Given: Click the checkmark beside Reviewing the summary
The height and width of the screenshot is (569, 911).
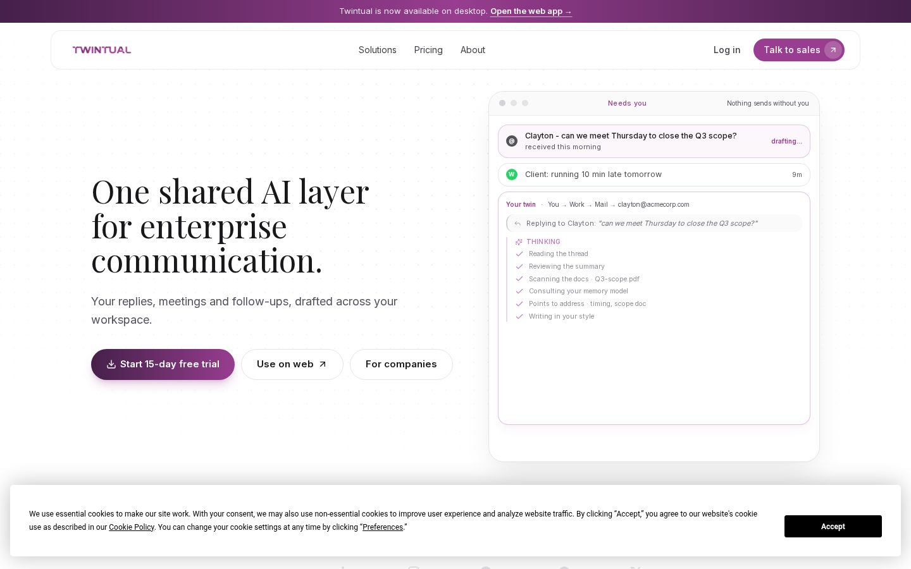Looking at the screenshot, I should tap(519, 267).
